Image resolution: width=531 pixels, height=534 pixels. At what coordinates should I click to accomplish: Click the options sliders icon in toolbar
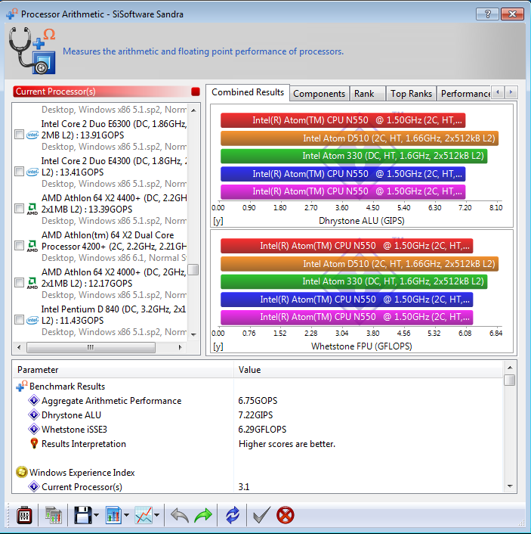24,516
